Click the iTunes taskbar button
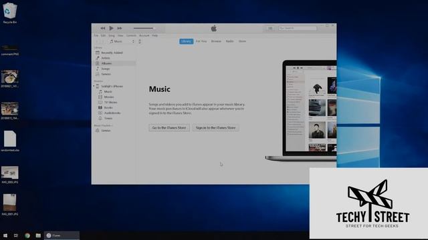 [62, 235]
